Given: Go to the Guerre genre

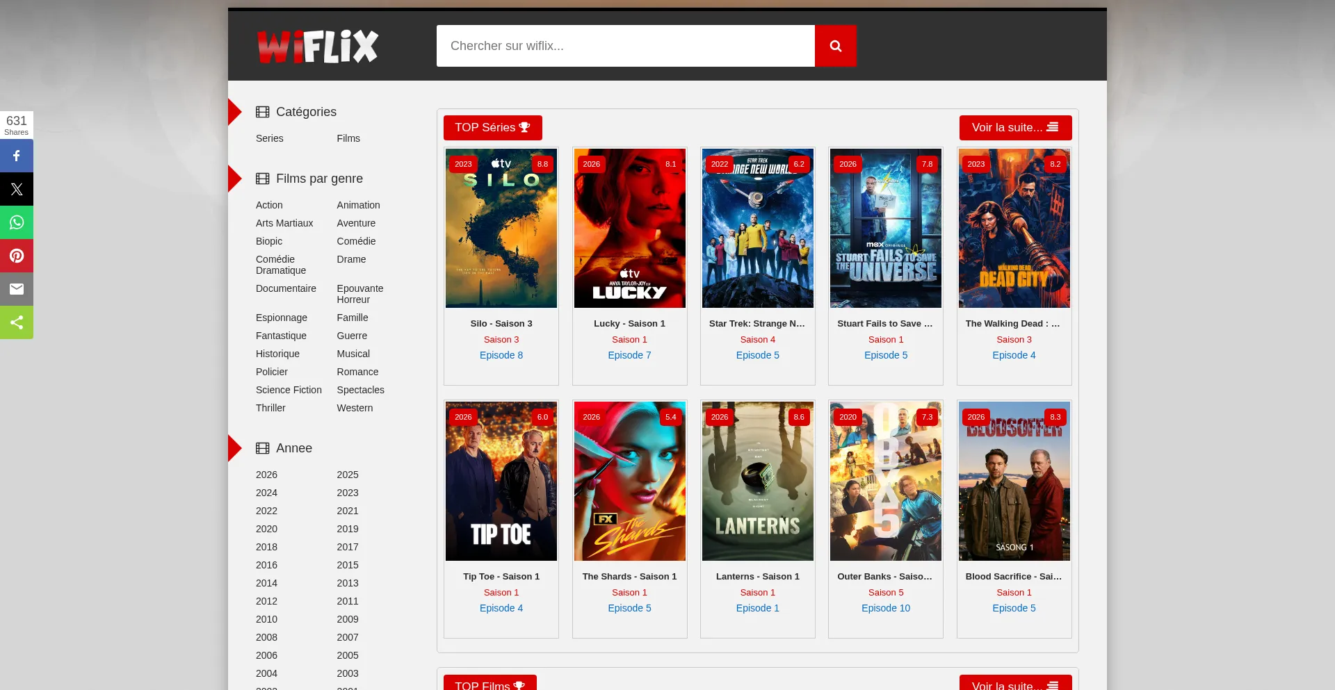Looking at the screenshot, I should point(352,336).
